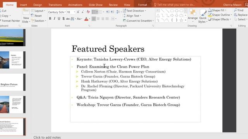This screenshot has width=248, height=139.
Task: Toggle italic formatting
Action: point(54,19)
